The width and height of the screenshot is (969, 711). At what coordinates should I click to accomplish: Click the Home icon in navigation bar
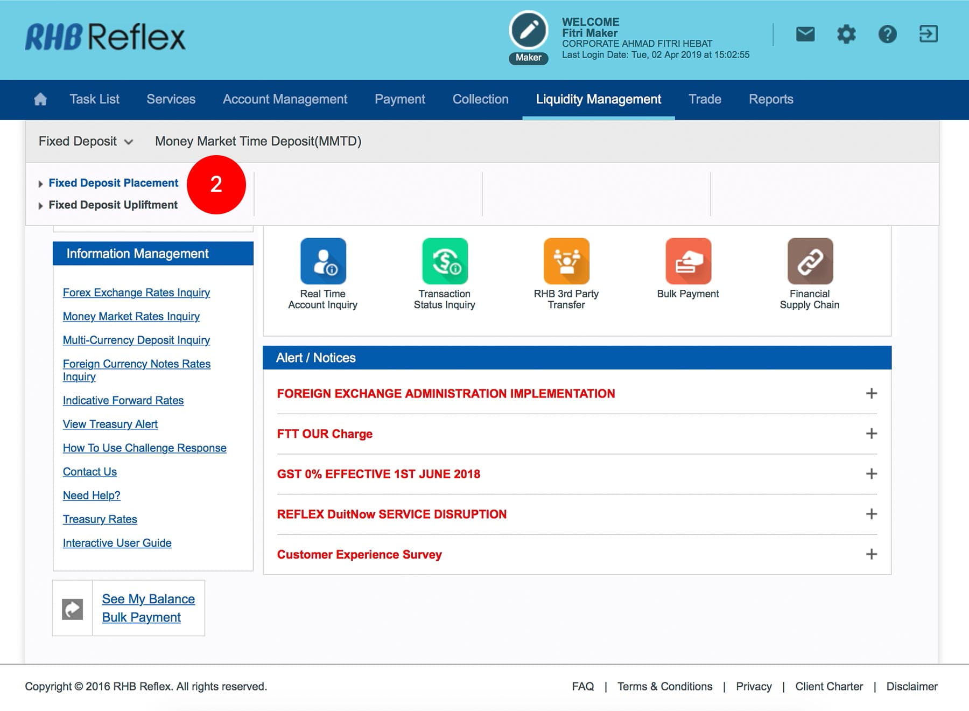pyautogui.click(x=40, y=99)
